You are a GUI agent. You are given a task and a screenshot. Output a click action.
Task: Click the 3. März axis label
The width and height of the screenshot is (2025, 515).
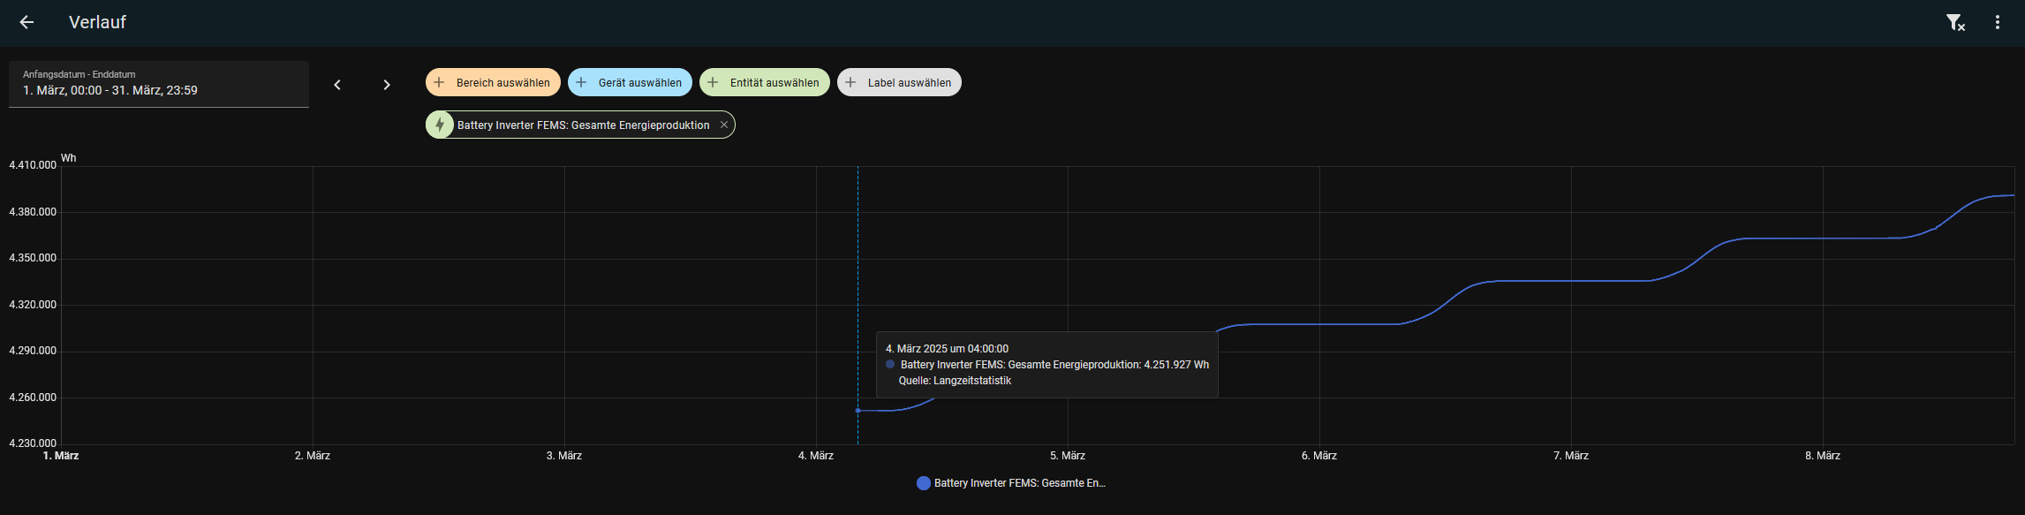point(564,456)
